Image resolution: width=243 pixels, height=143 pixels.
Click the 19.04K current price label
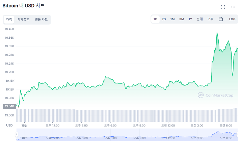[x=9, y=106]
